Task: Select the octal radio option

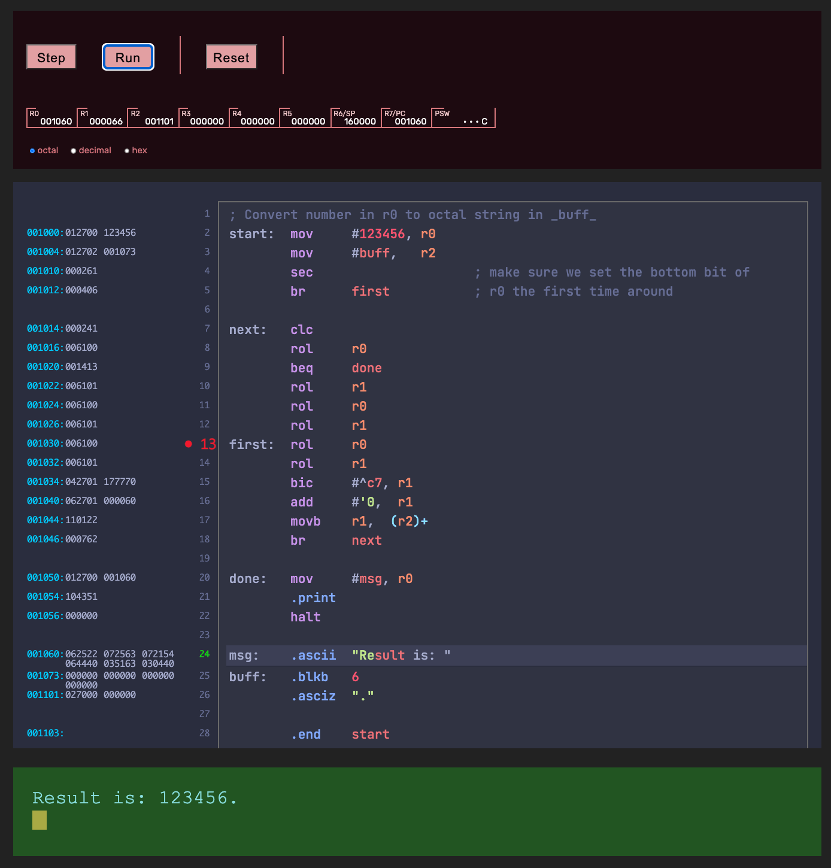Action: coord(32,151)
